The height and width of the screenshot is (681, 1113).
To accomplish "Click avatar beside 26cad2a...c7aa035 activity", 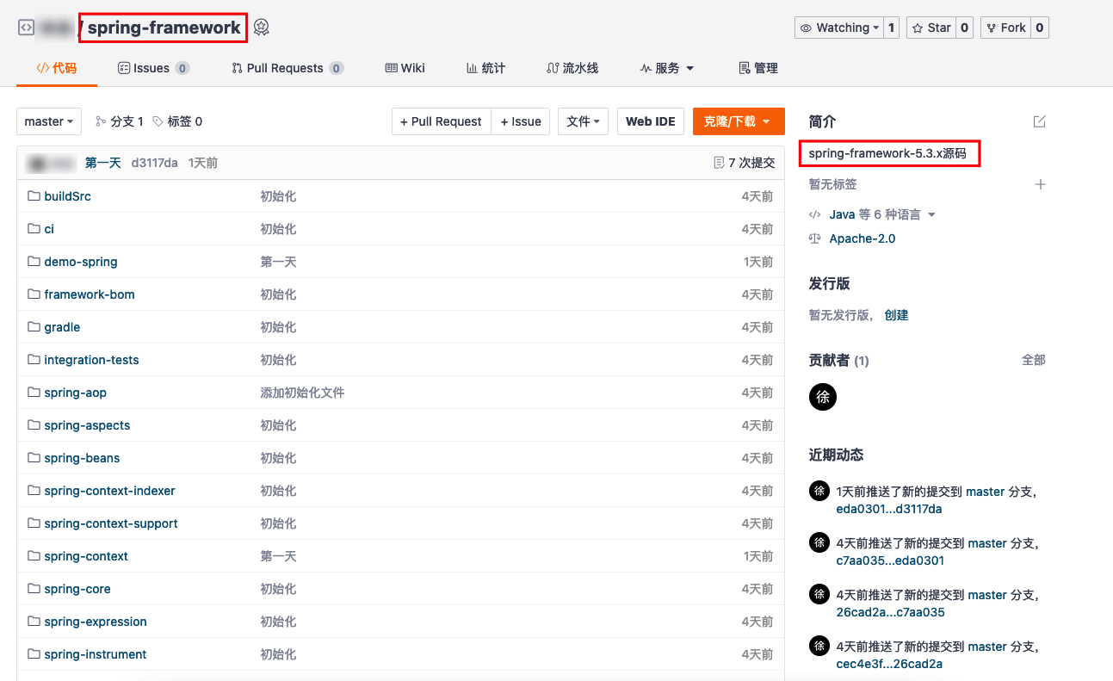I will [x=819, y=594].
